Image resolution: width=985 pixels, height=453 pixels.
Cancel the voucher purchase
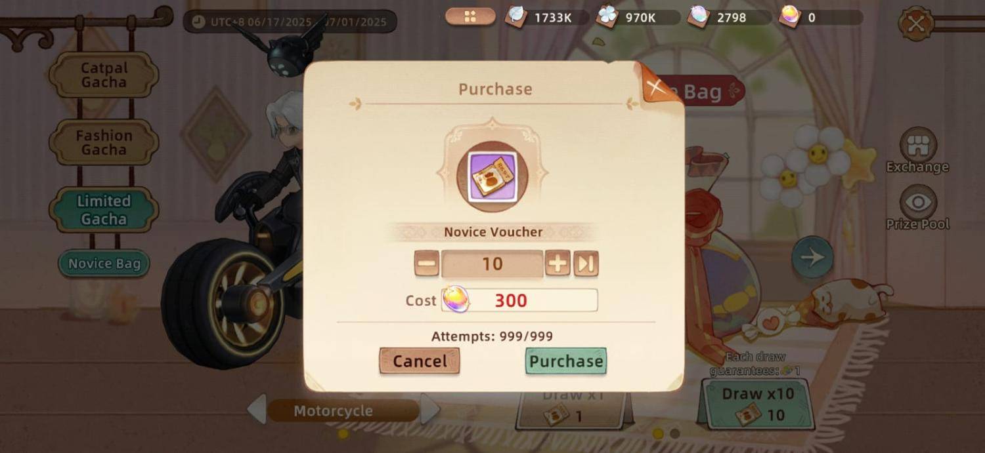point(420,361)
